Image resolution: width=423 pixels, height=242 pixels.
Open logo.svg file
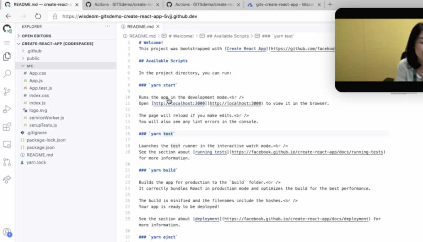point(38,110)
